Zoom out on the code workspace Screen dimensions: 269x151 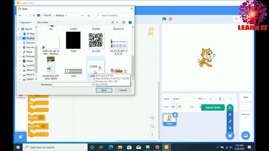click(x=152, y=126)
